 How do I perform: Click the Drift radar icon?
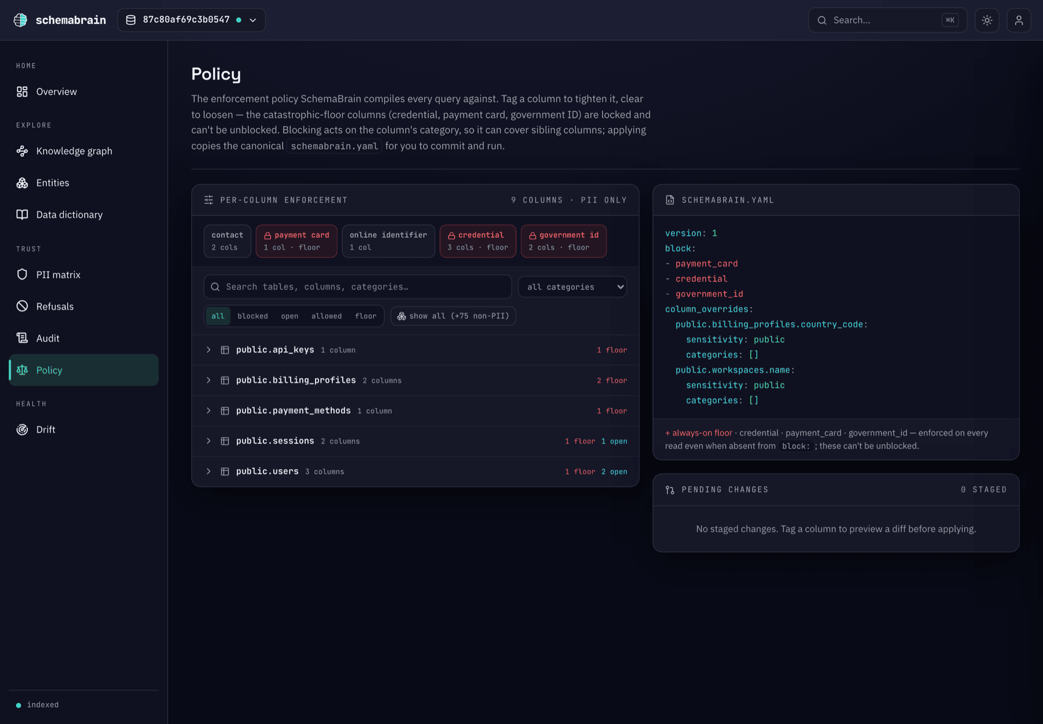click(x=22, y=430)
